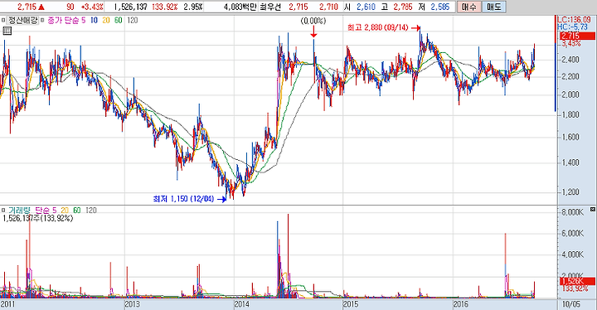Click the open price 2,610 after 시
This screenshot has height=310, width=597.
click(x=366, y=7)
